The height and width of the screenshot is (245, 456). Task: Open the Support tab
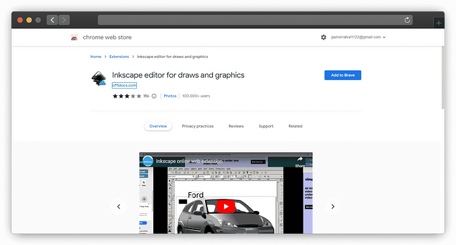pos(266,126)
